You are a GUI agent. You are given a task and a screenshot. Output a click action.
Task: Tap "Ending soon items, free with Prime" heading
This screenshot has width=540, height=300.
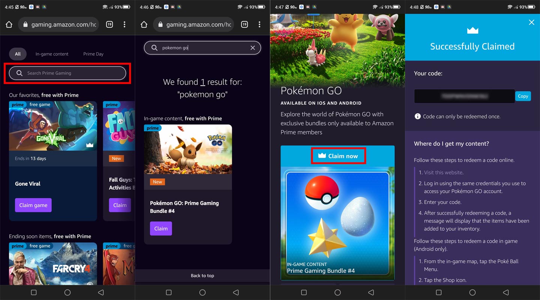[50, 236]
